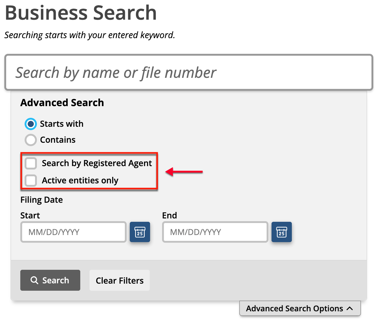Viewport: 377px width, 323px height.
Task: Collapse the Advanced Search Options panel
Action: click(300, 308)
